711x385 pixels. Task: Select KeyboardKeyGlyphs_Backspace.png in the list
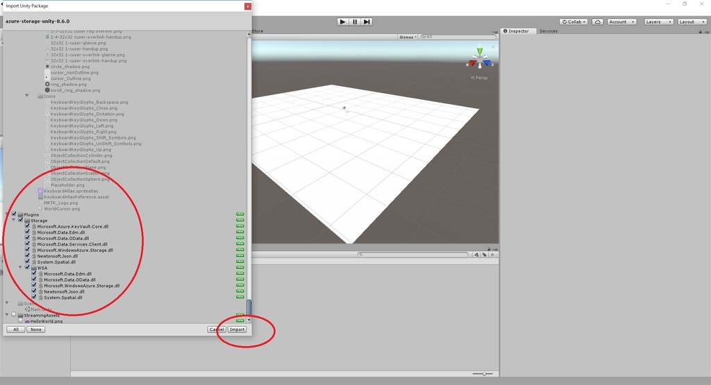coord(90,103)
